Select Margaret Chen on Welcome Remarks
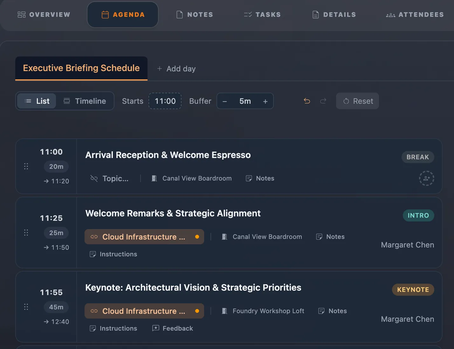 coord(408,245)
